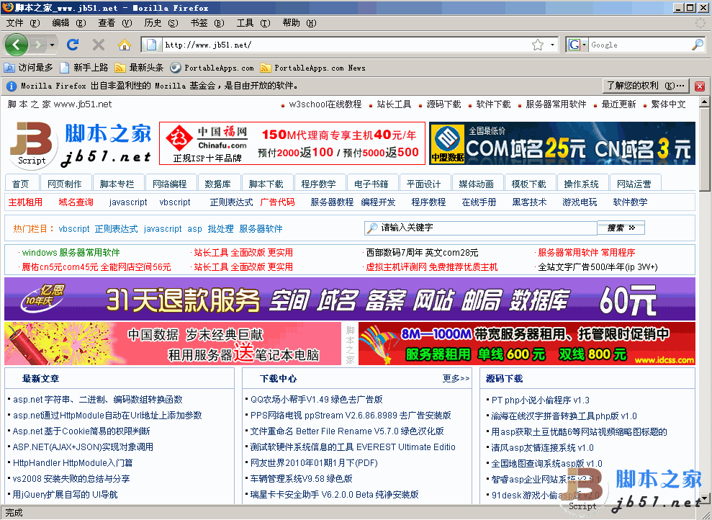The width and height of the screenshot is (712, 520).
Task: Open the PortableApps.com bookmark
Action: 212,68
